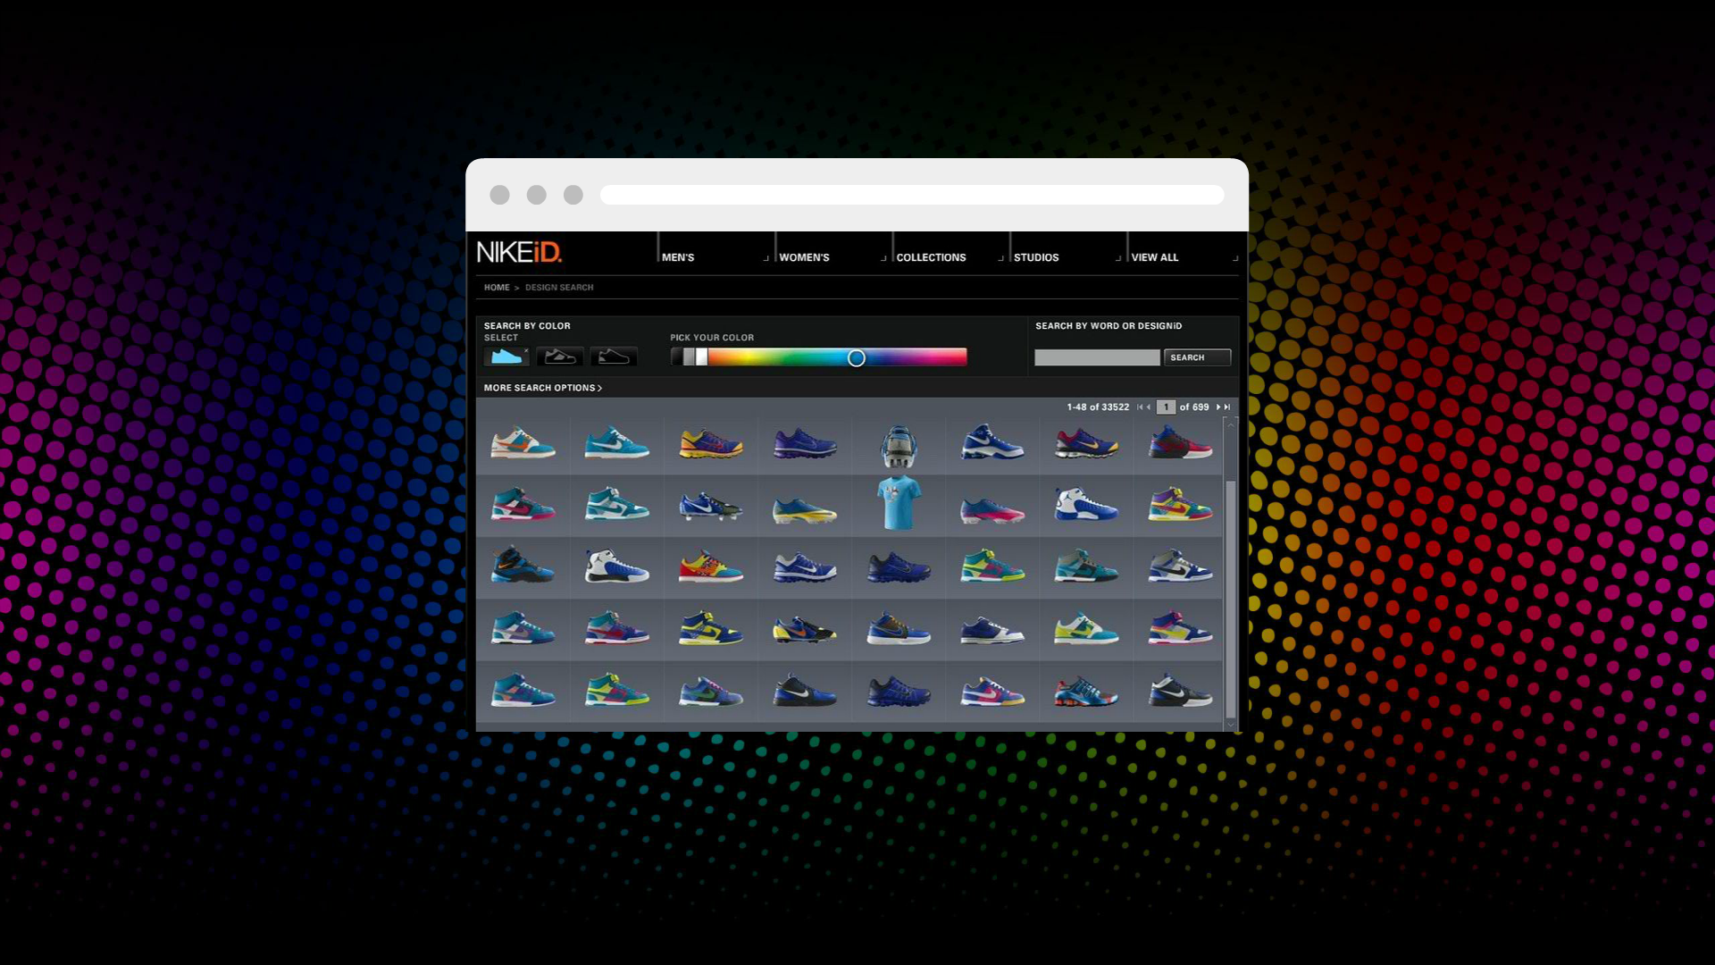This screenshot has height=965, width=1715.
Task: Select the low-profile shoe silhouette filter icon
Action: (614, 357)
